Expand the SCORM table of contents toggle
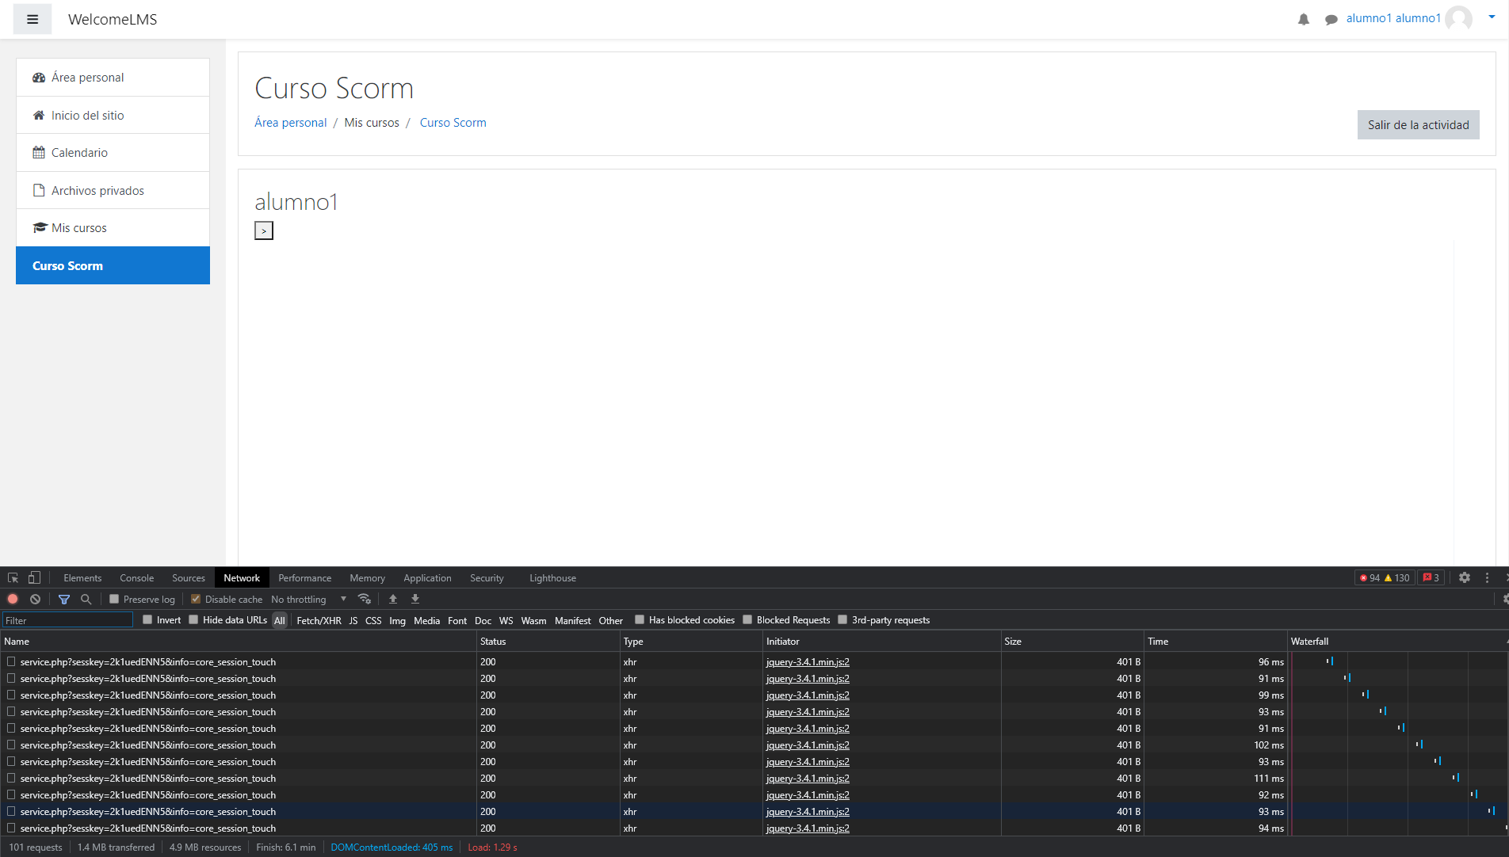The height and width of the screenshot is (857, 1509). [x=264, y=230]
